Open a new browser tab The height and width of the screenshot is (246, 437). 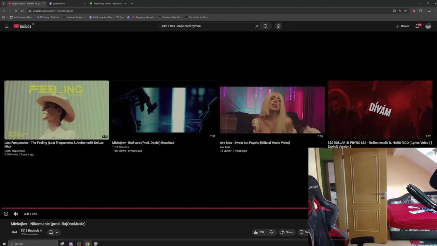tap(132, 3)
